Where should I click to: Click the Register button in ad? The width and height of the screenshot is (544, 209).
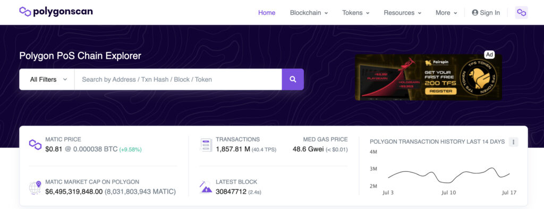(440, 91)
